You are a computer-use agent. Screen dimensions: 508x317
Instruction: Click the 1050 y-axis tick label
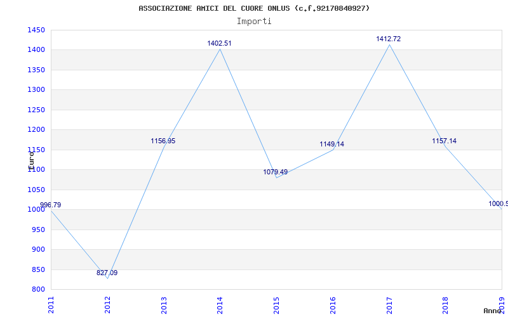[x=36, y=190]
